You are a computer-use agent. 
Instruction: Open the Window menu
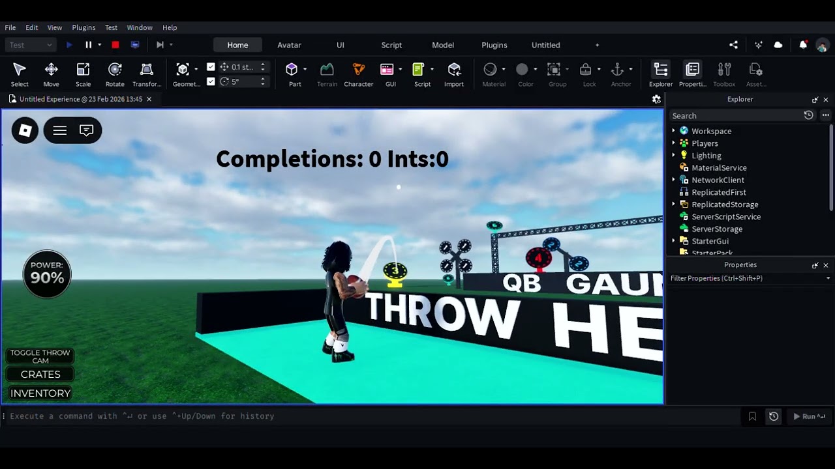(140, 27)
